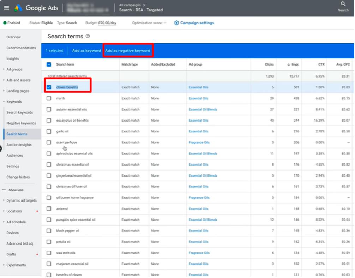Open Search keywords page

pos(20,112)
